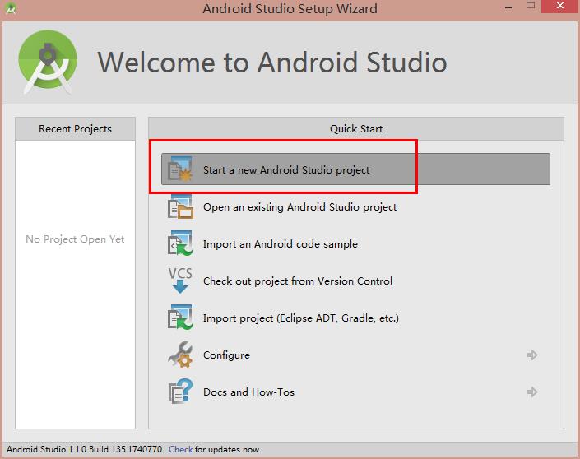580x459 pixels.
Task: Select Import project (Eclipse ADT, Gradle, etc.)
Action: coord(301,318)
